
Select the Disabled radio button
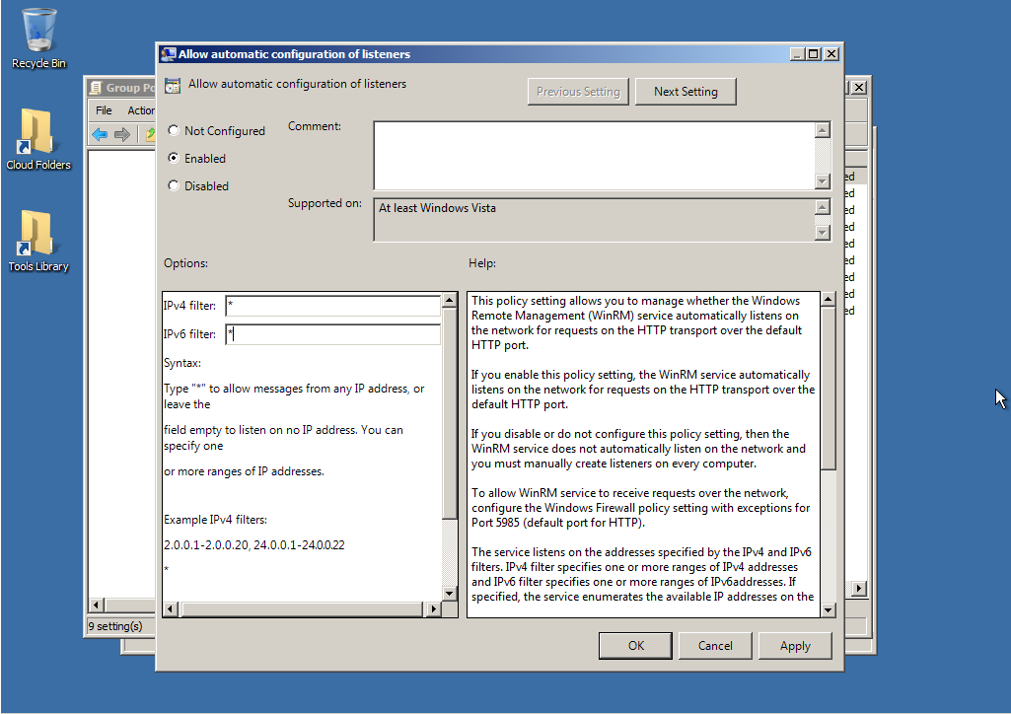tap(175, 185)
